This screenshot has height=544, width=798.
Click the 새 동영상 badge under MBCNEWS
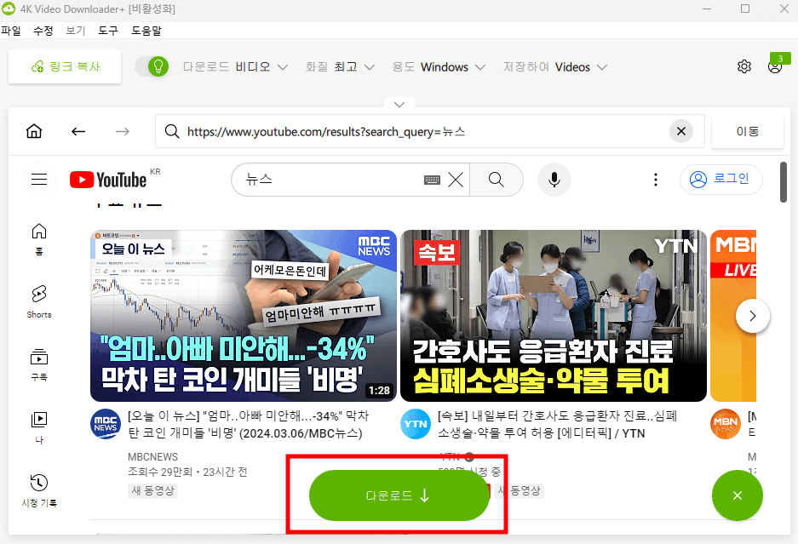tap(152, 490)
